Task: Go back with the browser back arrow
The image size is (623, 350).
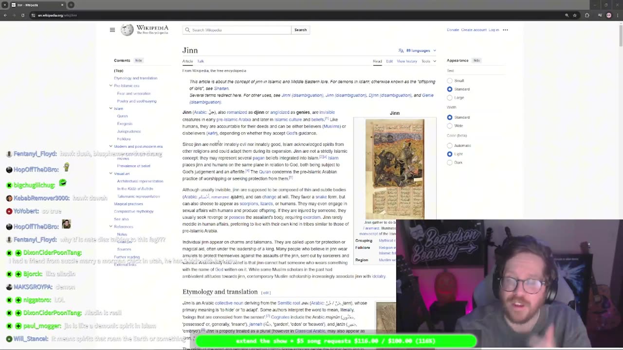Action: [x=5, y=15]
